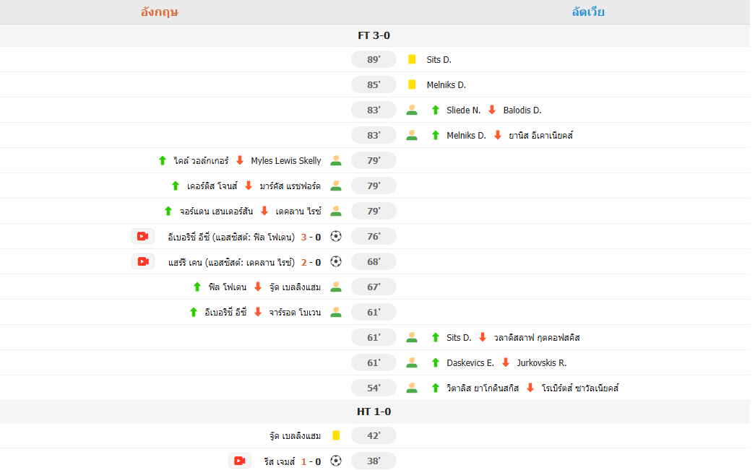The image size is (755, 470).
Task: Open video of รีส เจมส์ 1-0 goal
Action: pyautogui.click(x=240, y=461)
